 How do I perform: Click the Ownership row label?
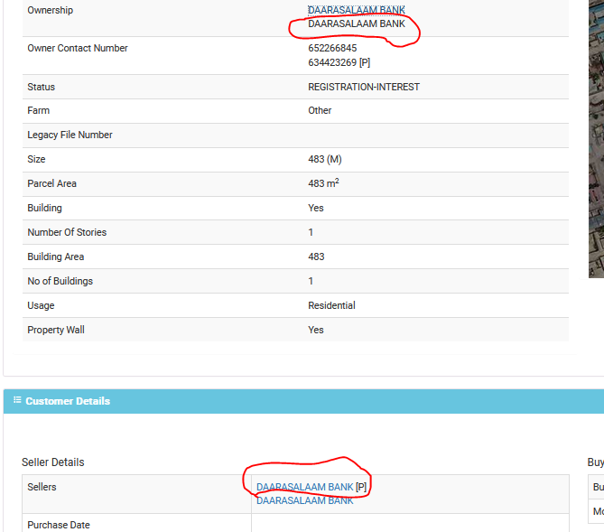click(x=50, y=11)
